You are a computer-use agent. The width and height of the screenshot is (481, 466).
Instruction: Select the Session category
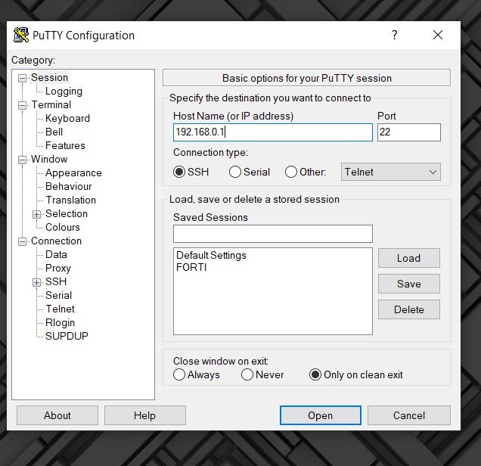[x=49, y=78]
